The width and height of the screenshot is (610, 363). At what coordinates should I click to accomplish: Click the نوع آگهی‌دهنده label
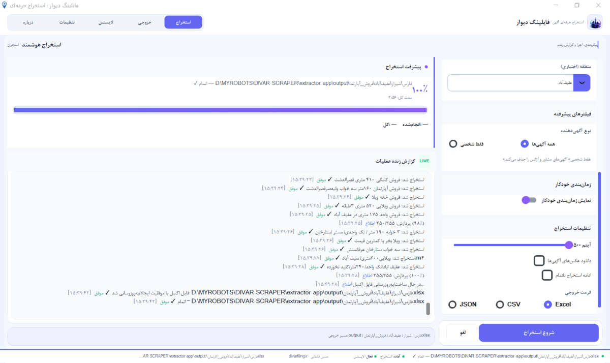[576, 130]
